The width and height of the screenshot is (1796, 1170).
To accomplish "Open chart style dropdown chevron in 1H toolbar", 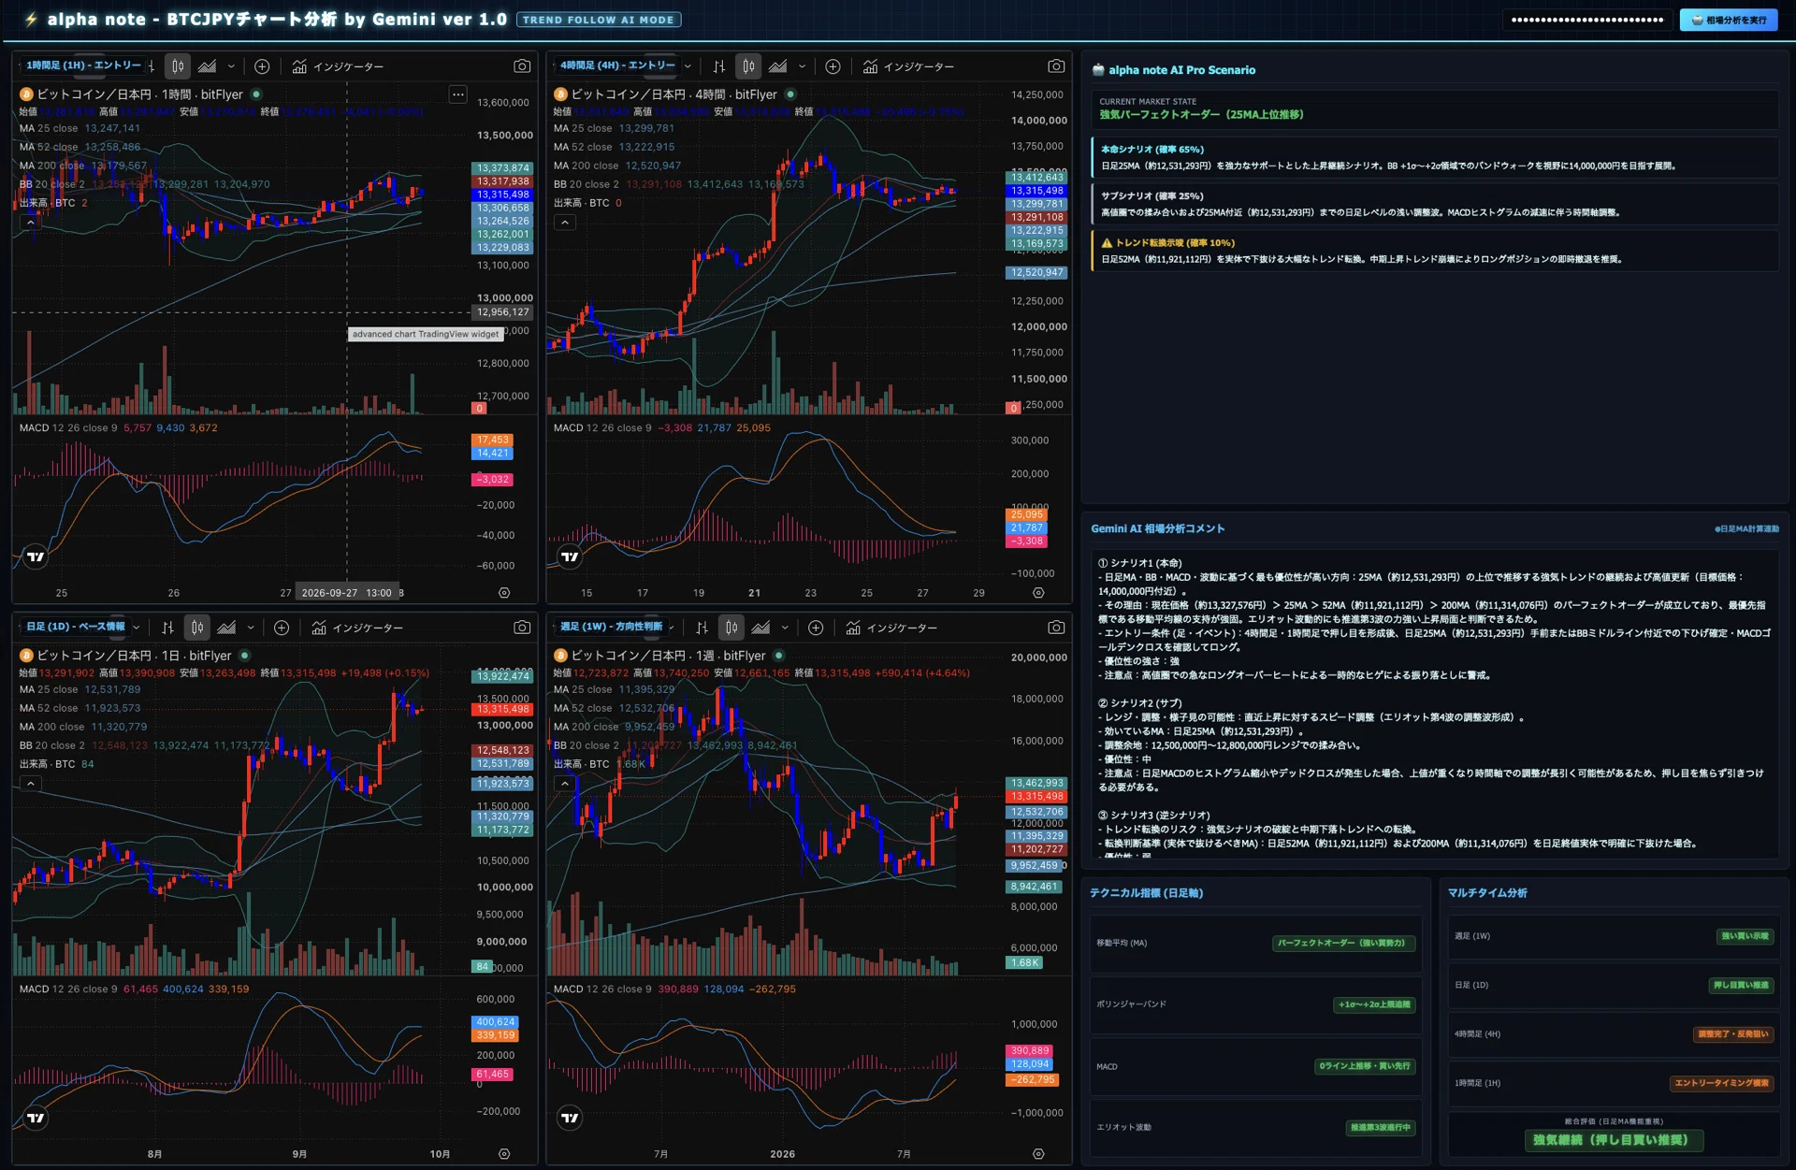I will (x=231, y=66).
